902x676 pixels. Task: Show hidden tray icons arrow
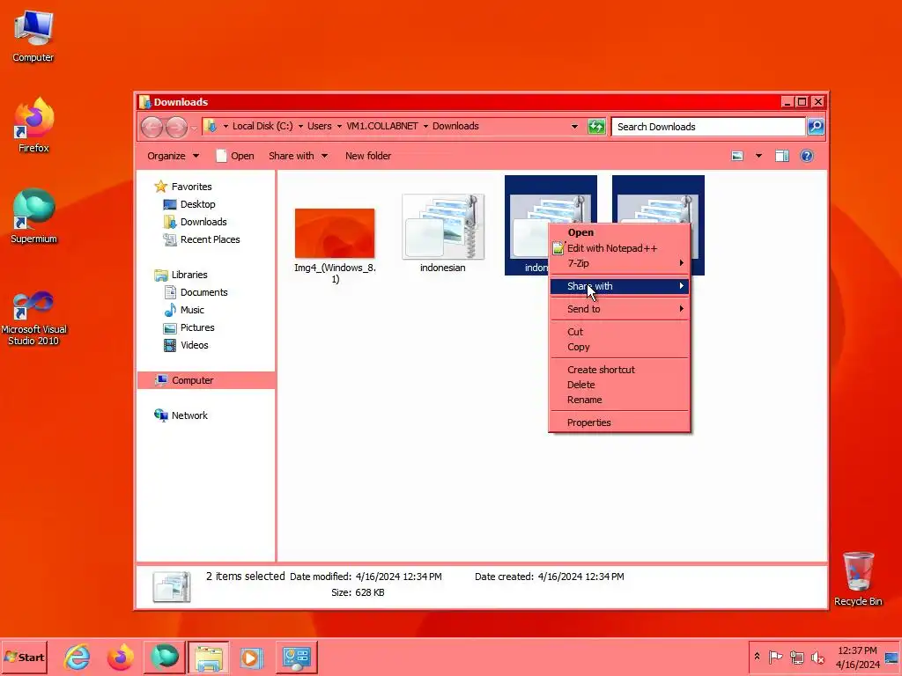pyautogui.click(x=757, y=657)
